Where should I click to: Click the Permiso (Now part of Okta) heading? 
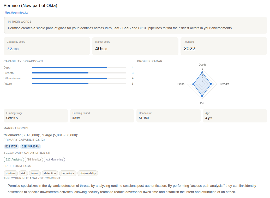click(x=30, y=5)
